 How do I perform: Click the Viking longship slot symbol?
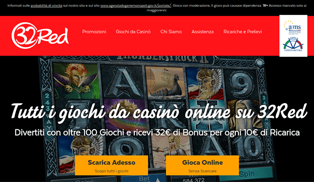click(165, 82)
